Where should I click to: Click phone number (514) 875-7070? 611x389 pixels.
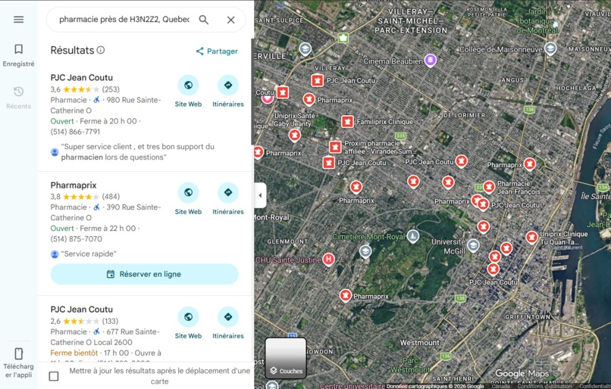(x=77, y=239)
